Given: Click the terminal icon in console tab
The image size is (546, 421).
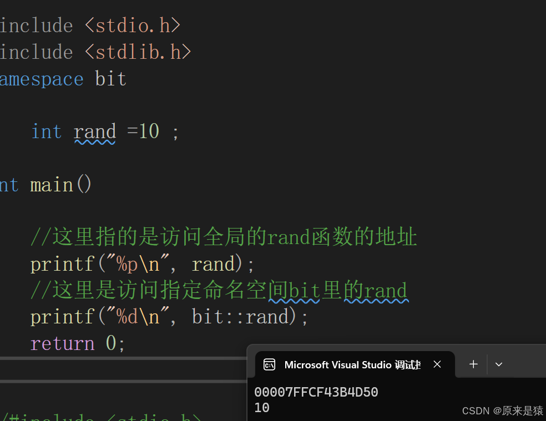Looking at the screenshot, I should [269, 364].
